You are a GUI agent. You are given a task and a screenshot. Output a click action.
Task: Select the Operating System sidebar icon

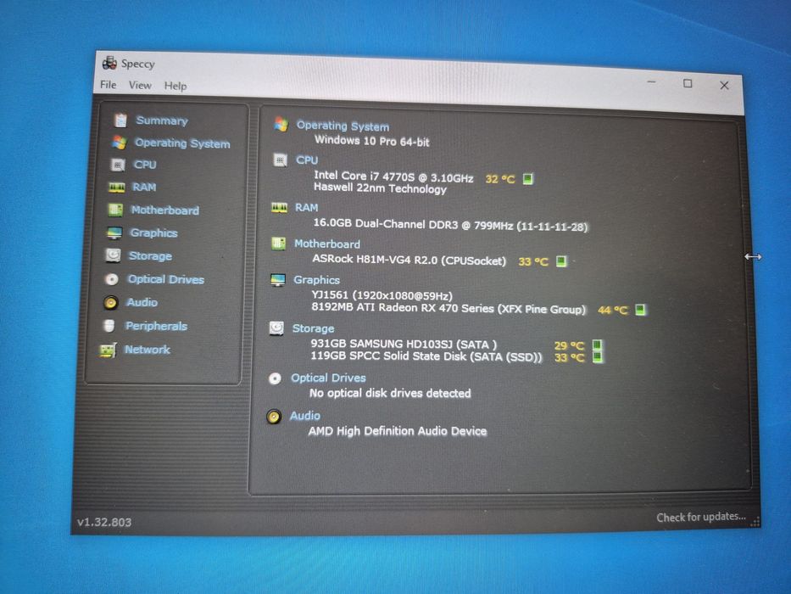coord(120,143)
